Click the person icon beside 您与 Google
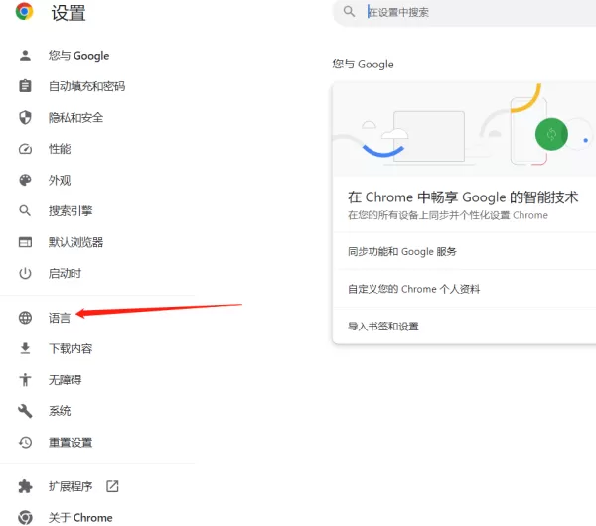This screenshot has height=526, width=596. click(x=25, y=56)
